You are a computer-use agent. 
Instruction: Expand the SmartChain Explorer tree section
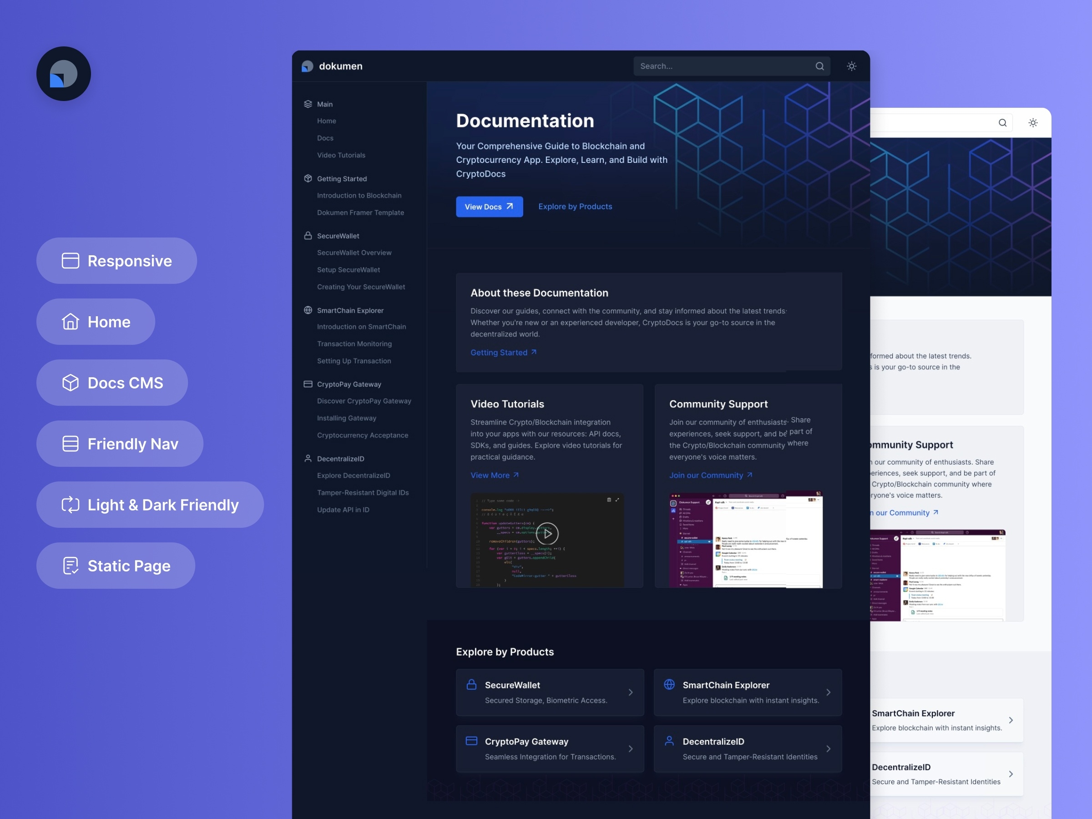tap(350, 309)
